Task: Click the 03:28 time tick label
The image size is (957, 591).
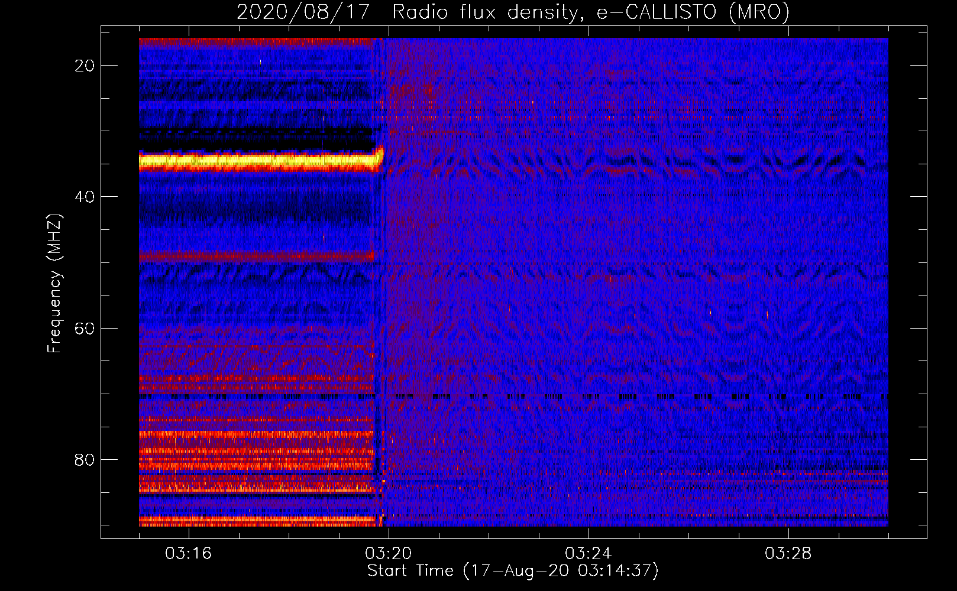Action: 788,554
